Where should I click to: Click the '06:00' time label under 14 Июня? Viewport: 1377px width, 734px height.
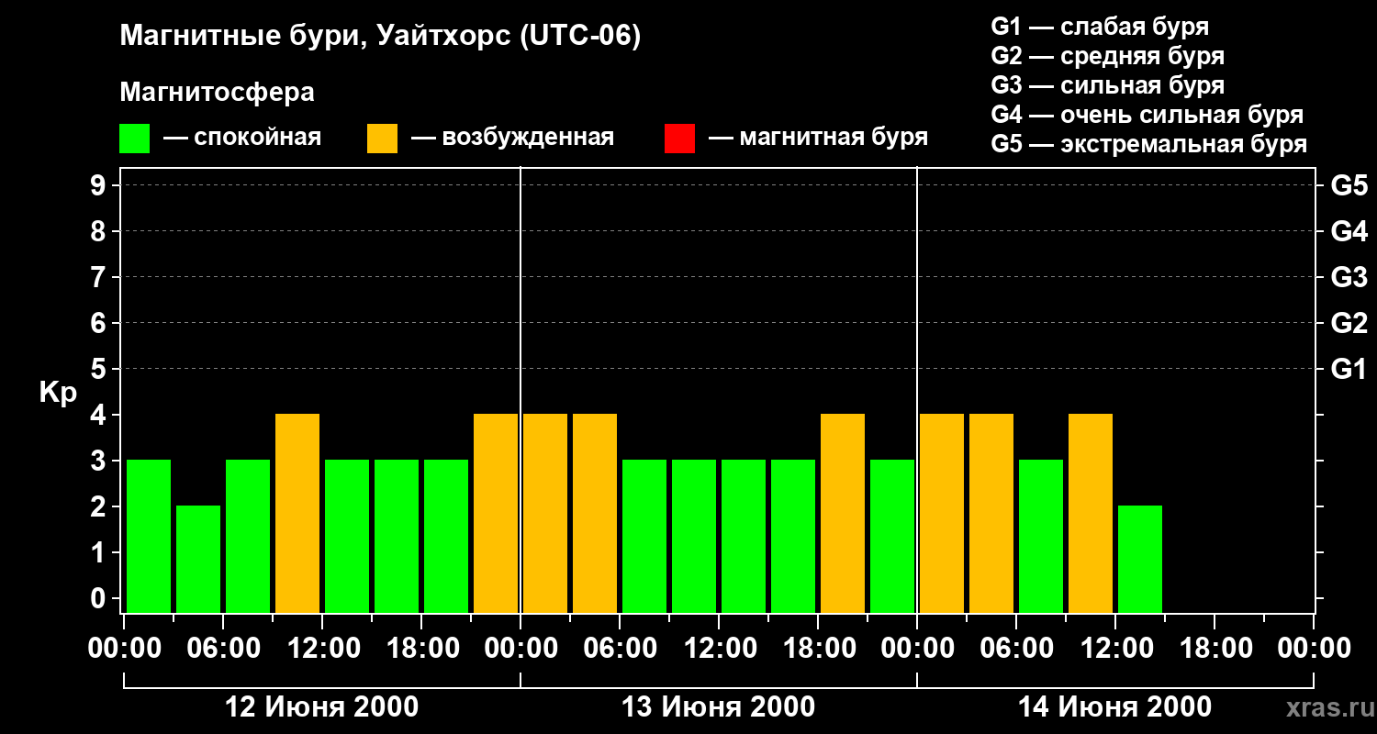pyautogui.click(x=1016, y=649)
